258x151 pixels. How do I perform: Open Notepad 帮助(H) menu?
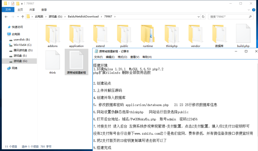click(x=147, y=57)
